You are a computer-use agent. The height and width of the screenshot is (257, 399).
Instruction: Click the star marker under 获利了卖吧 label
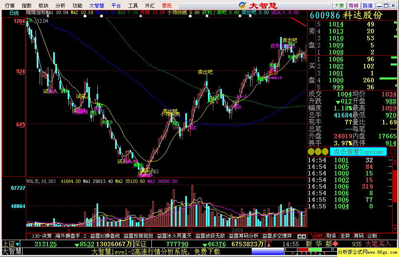click(207, 16)
